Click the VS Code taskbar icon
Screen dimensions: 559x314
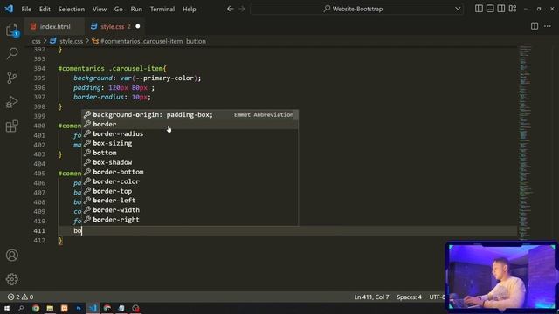(x=93, y=308)
